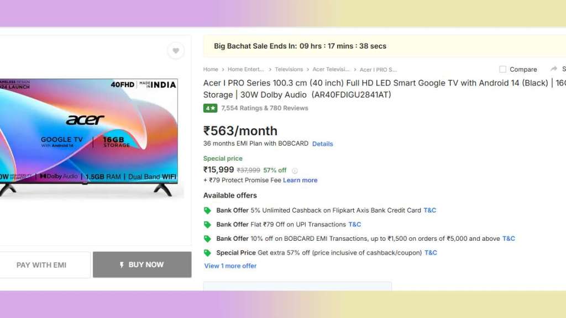This screenshot has height=318, width=566.
Task: Open the Acer Televisions breadcrumb
Action: pyautogui.click(x=331, y=70)
